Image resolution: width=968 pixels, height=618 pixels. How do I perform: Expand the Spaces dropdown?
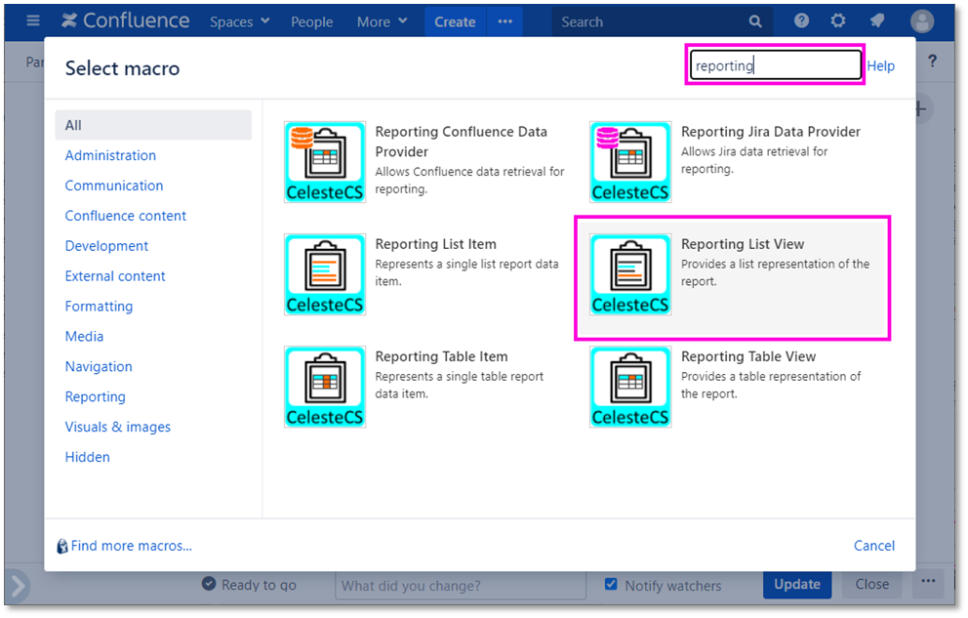pyautogui.click(x=239, y=21)
